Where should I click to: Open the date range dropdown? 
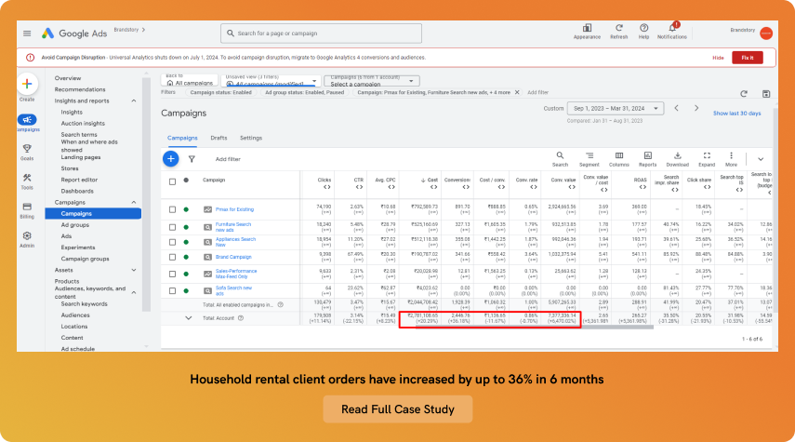[x=615, y=108]
